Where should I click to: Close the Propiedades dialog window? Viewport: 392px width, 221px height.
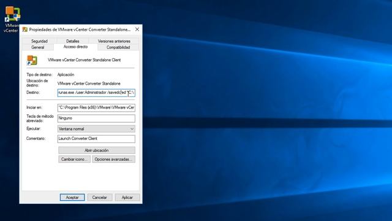pos(137,29)
